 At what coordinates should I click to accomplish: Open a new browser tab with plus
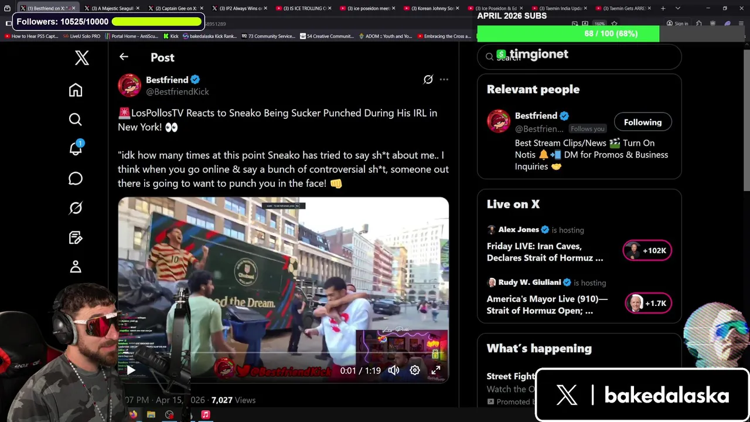[663, 8]
